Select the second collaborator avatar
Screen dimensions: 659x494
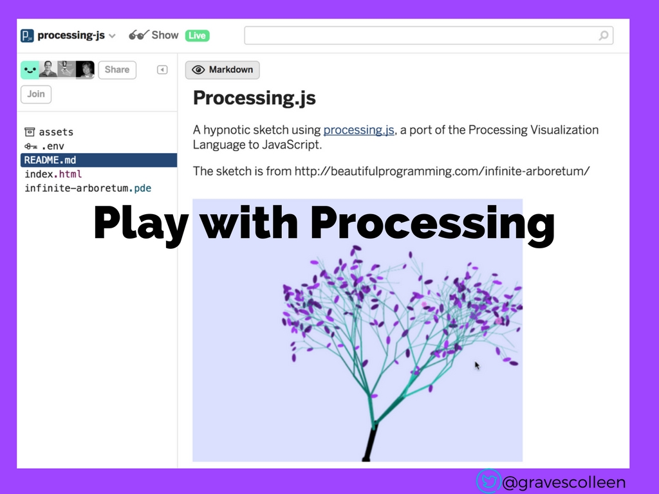pos(48,69)
